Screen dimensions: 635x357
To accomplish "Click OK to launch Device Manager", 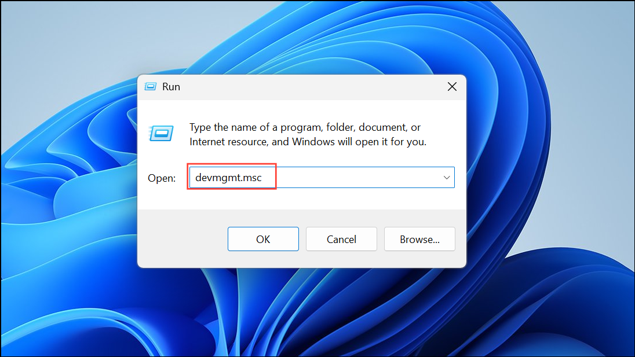I will pyautogui.click(x=263, y=238).
